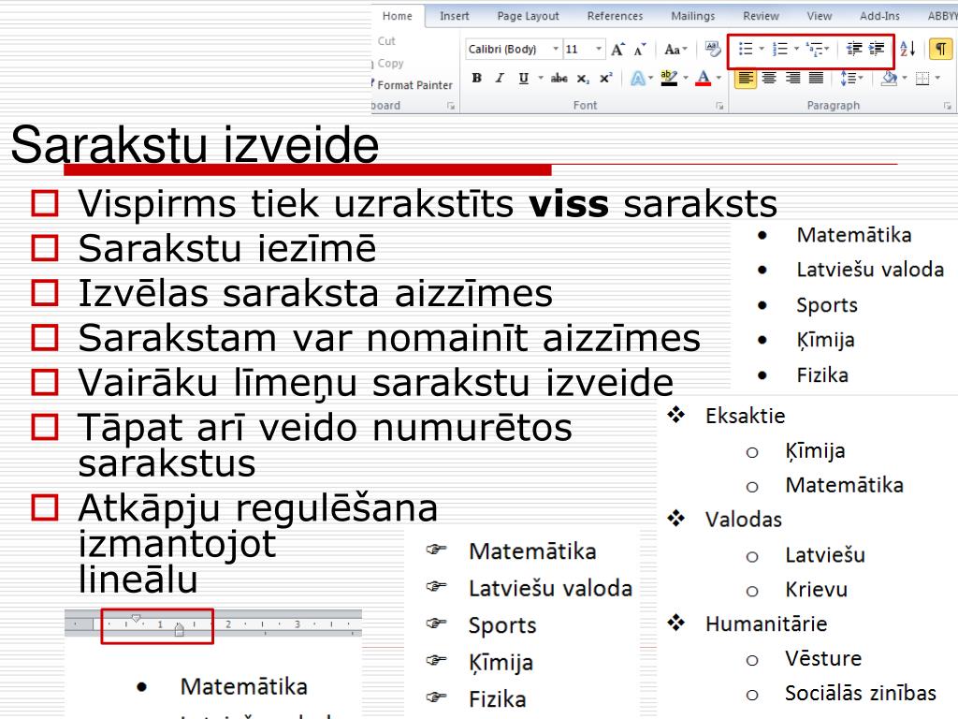Open the Calibri (Body) font dropdown

click(556, 49)
